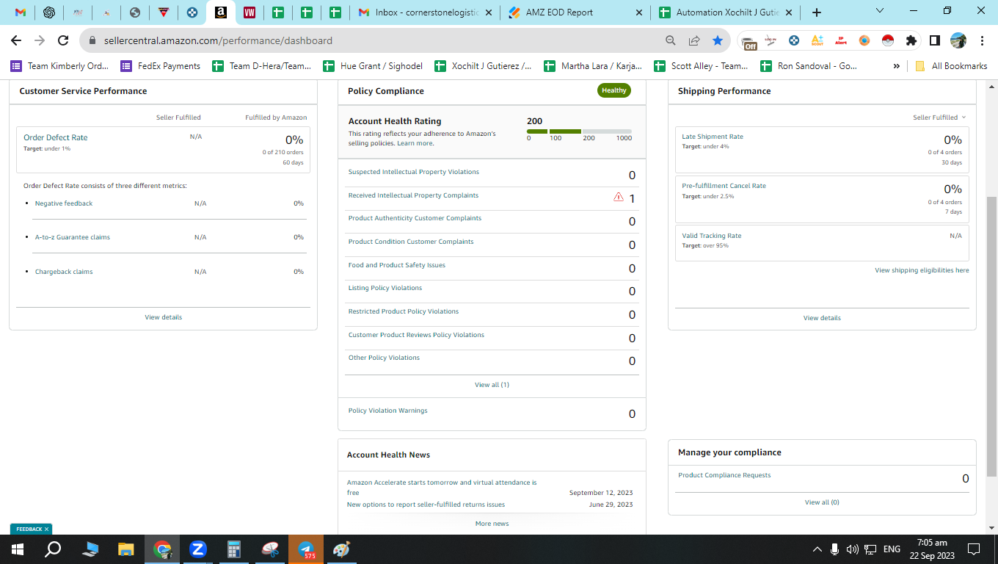Click the Off-badged extension icon
998x564 pixels.
tap(748, 42)
